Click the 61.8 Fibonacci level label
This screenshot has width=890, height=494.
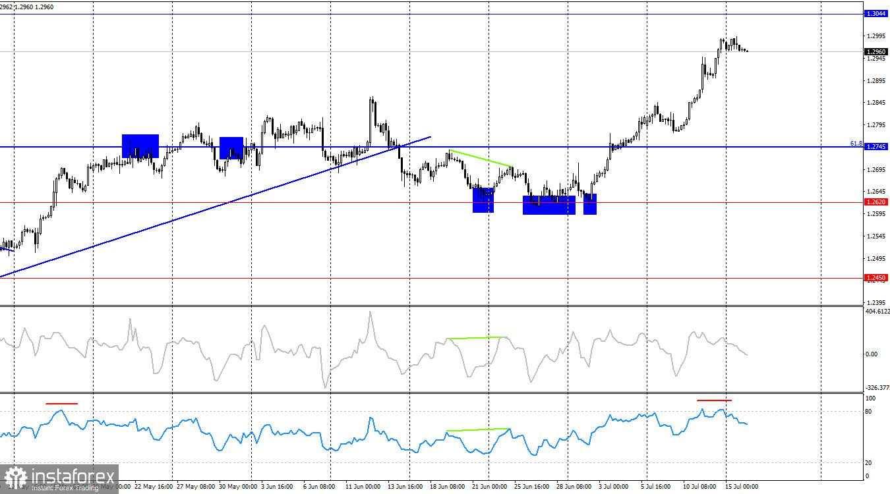856,143
